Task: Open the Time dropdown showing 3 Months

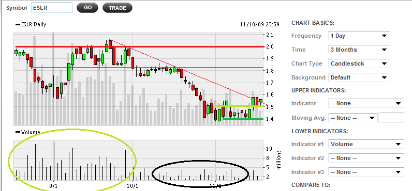Action: pos(359,50)
